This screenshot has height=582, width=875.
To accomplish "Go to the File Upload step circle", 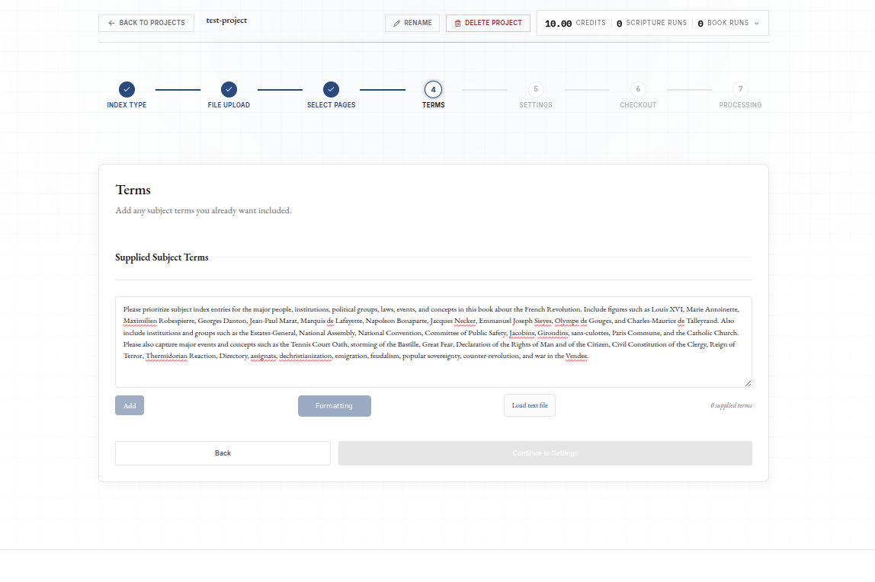I will point(229,89).
